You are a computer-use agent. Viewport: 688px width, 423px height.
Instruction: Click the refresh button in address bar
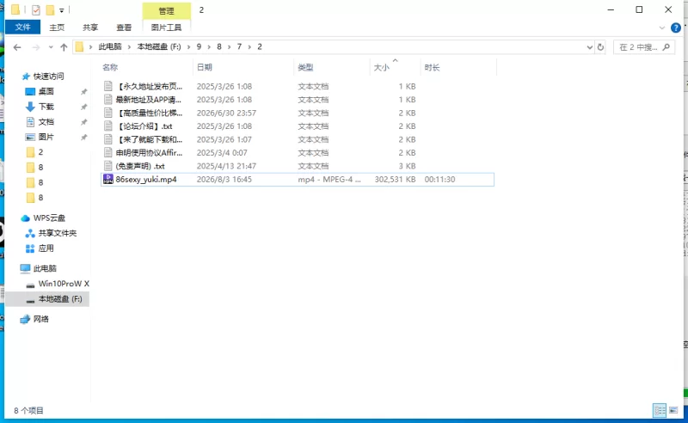600,47
